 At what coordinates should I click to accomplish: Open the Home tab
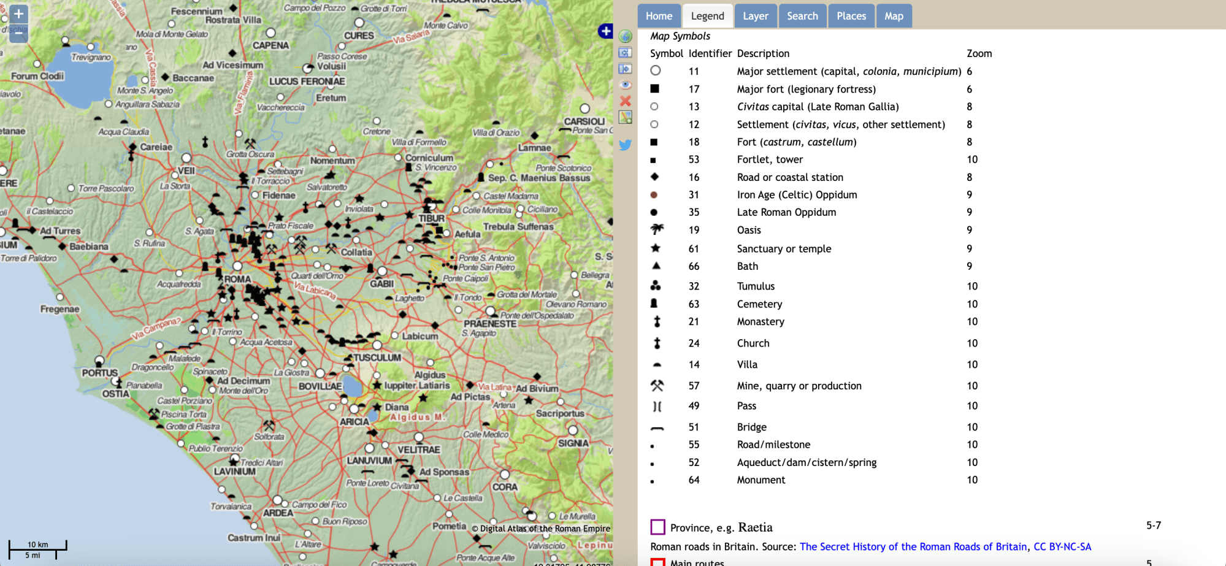pyautogui.click(x=659, y=16)
